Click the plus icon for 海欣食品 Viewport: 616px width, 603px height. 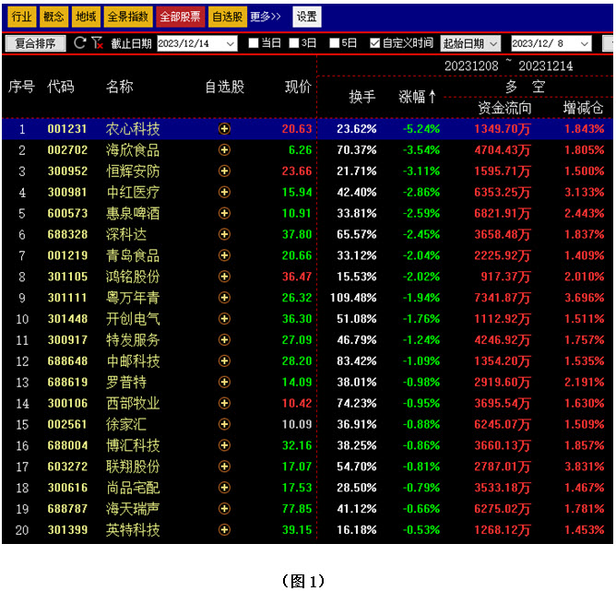click(x=224, y=150)
